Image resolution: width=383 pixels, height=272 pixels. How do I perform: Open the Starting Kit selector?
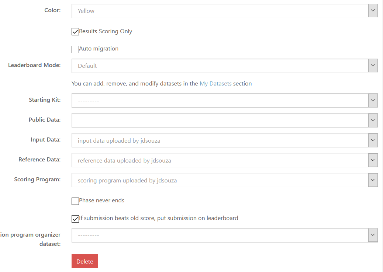tap(221, 100)
